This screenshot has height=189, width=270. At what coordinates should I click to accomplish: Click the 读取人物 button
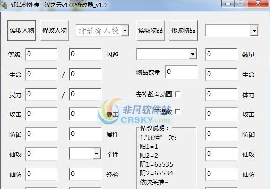tap(22, 30)
